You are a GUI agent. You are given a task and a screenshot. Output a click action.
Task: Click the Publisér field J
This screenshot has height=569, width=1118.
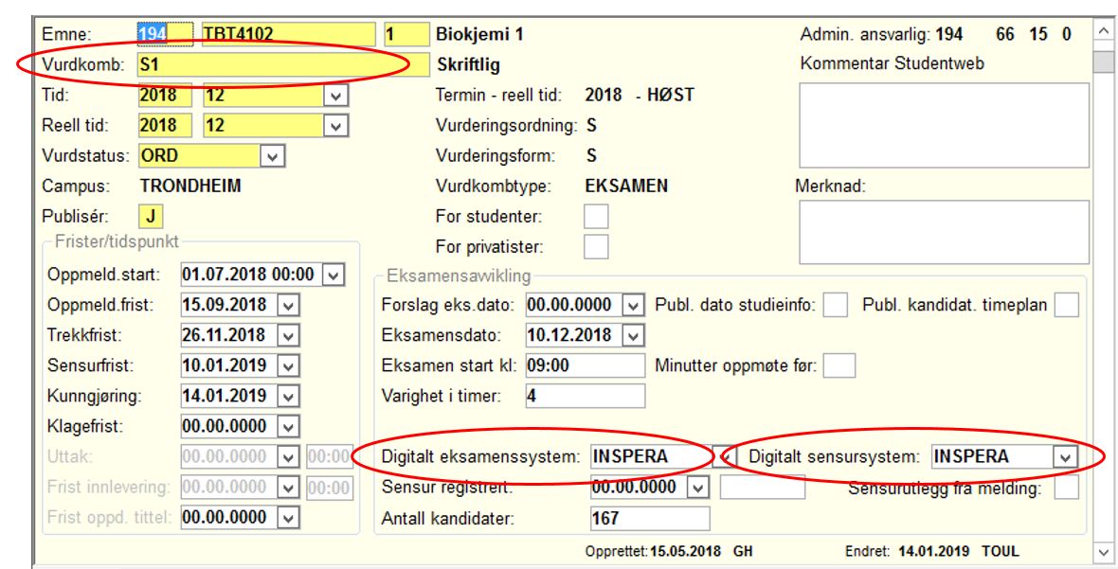(152, 216)
